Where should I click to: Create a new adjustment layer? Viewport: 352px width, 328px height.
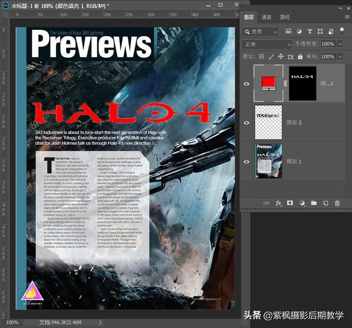coord(302,203)
